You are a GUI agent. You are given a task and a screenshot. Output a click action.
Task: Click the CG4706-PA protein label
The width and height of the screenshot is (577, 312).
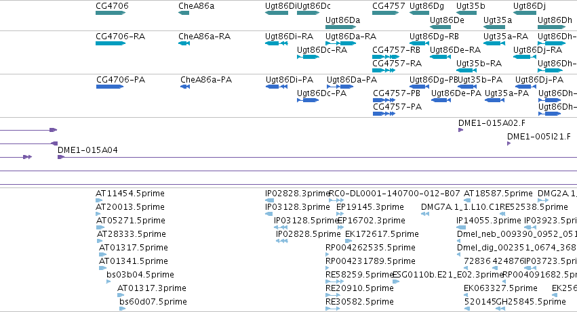point(121,80)
